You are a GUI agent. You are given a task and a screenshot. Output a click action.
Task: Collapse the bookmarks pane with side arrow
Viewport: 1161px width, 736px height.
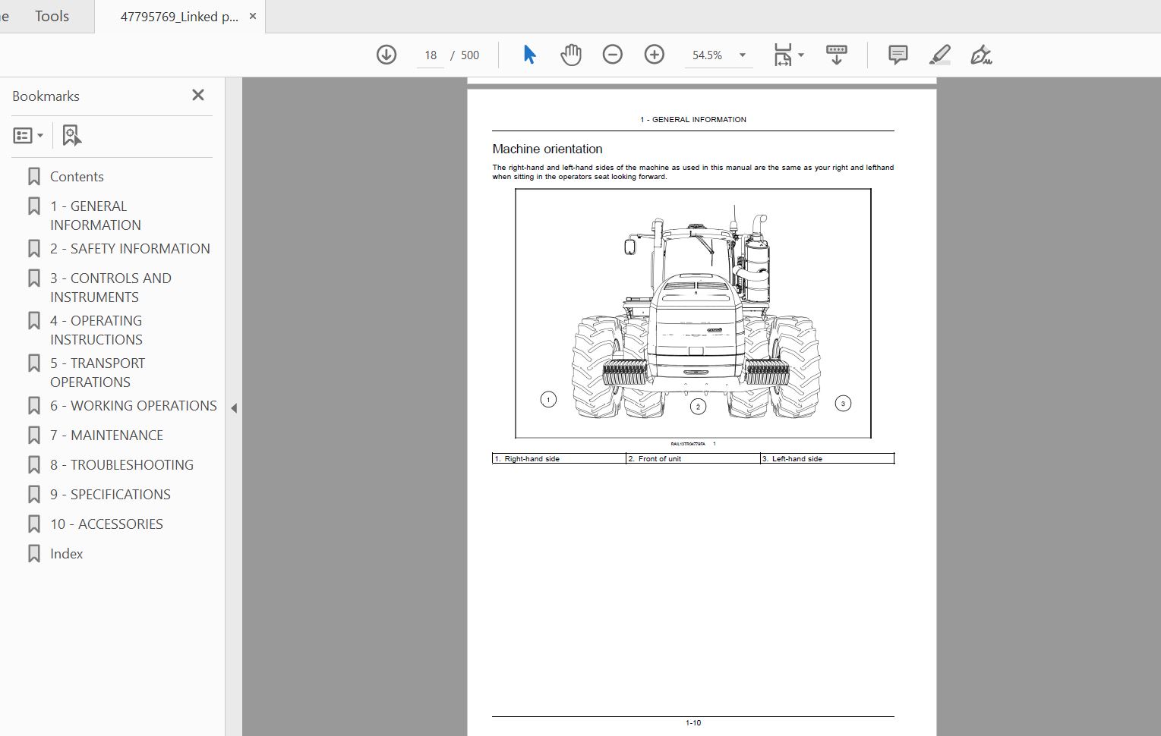pos(234,408)
